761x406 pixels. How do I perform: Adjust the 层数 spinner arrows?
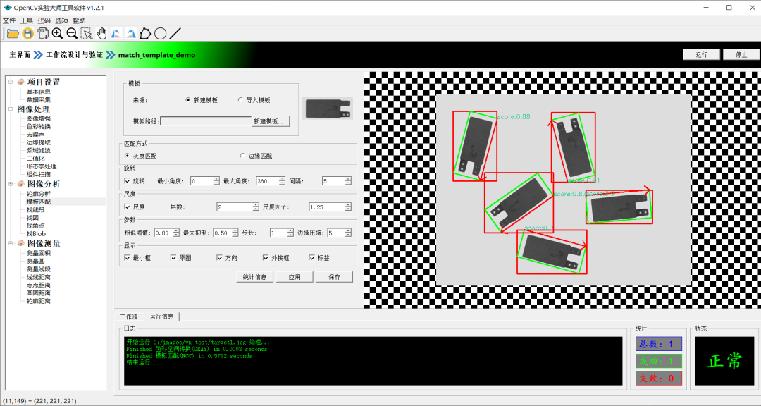coord(256,207)
